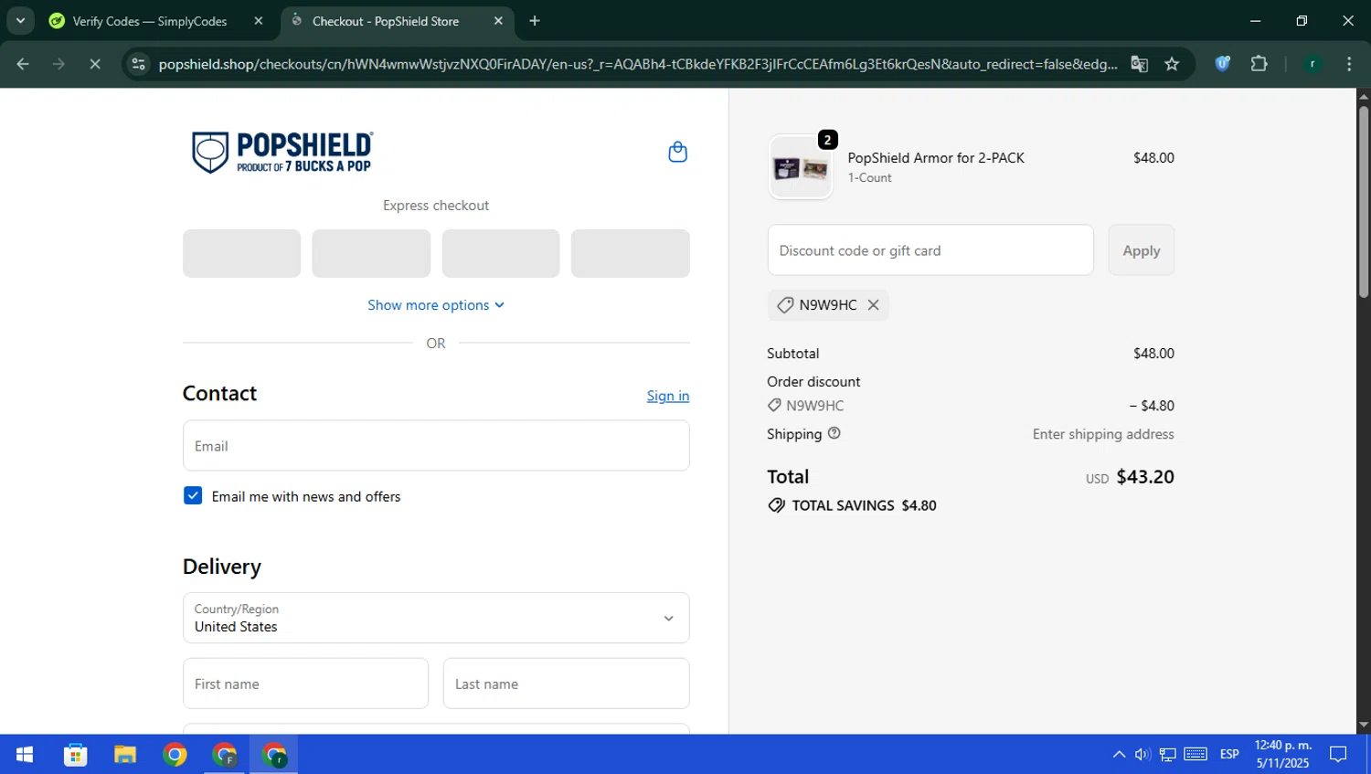Stop loading the page
The image size is (1371, 774).
pyautogui.click(x=95, y=64)
